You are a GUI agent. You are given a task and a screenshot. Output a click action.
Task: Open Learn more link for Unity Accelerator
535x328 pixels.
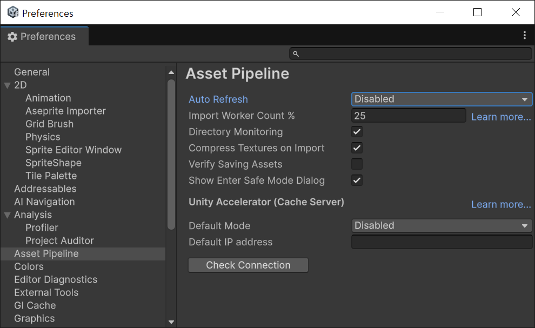501,204
